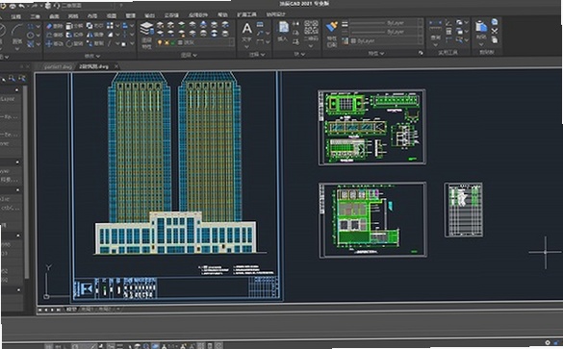Screen dimensions: 563x349
Task: Click the properties palette vertical scrollbar
Action: pos(26,181)
